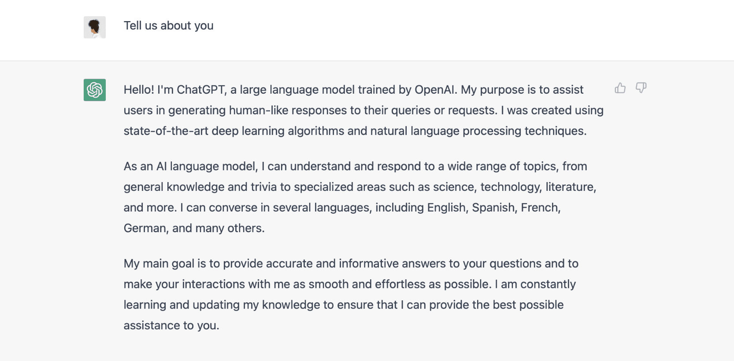The width and height of the screenshot is (734, 361).
Task: Click the word "ChatGPT" in the reply
Action: (201, 90)
